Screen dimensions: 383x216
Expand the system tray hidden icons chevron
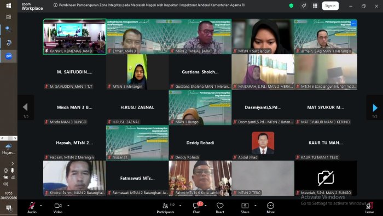[13, 164]
